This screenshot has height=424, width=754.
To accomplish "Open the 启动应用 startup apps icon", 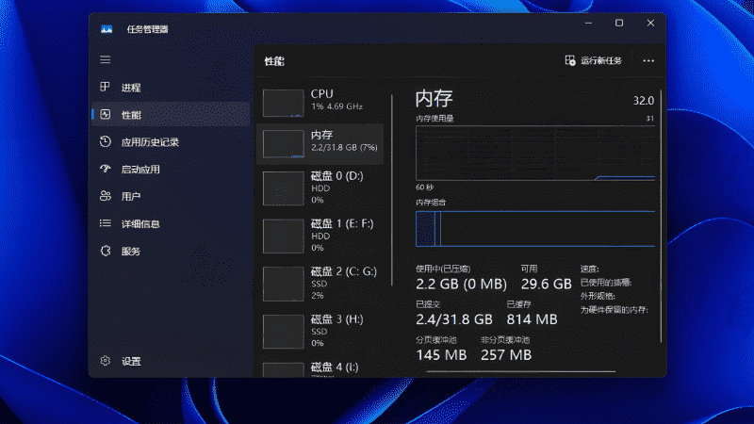I will [106, 169].
